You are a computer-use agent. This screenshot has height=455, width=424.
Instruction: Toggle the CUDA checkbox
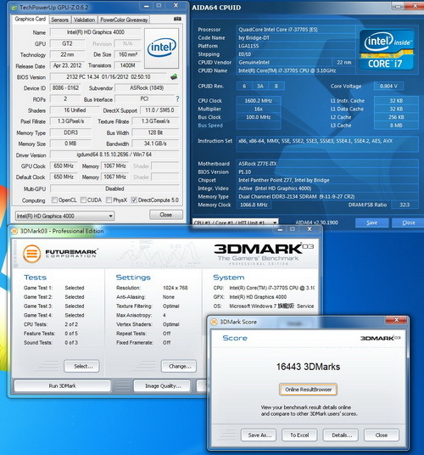point(83,200)
